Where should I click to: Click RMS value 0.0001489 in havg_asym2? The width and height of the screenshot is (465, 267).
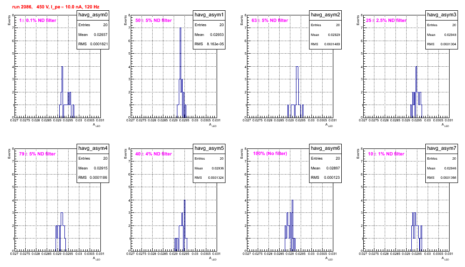point(332,44)
